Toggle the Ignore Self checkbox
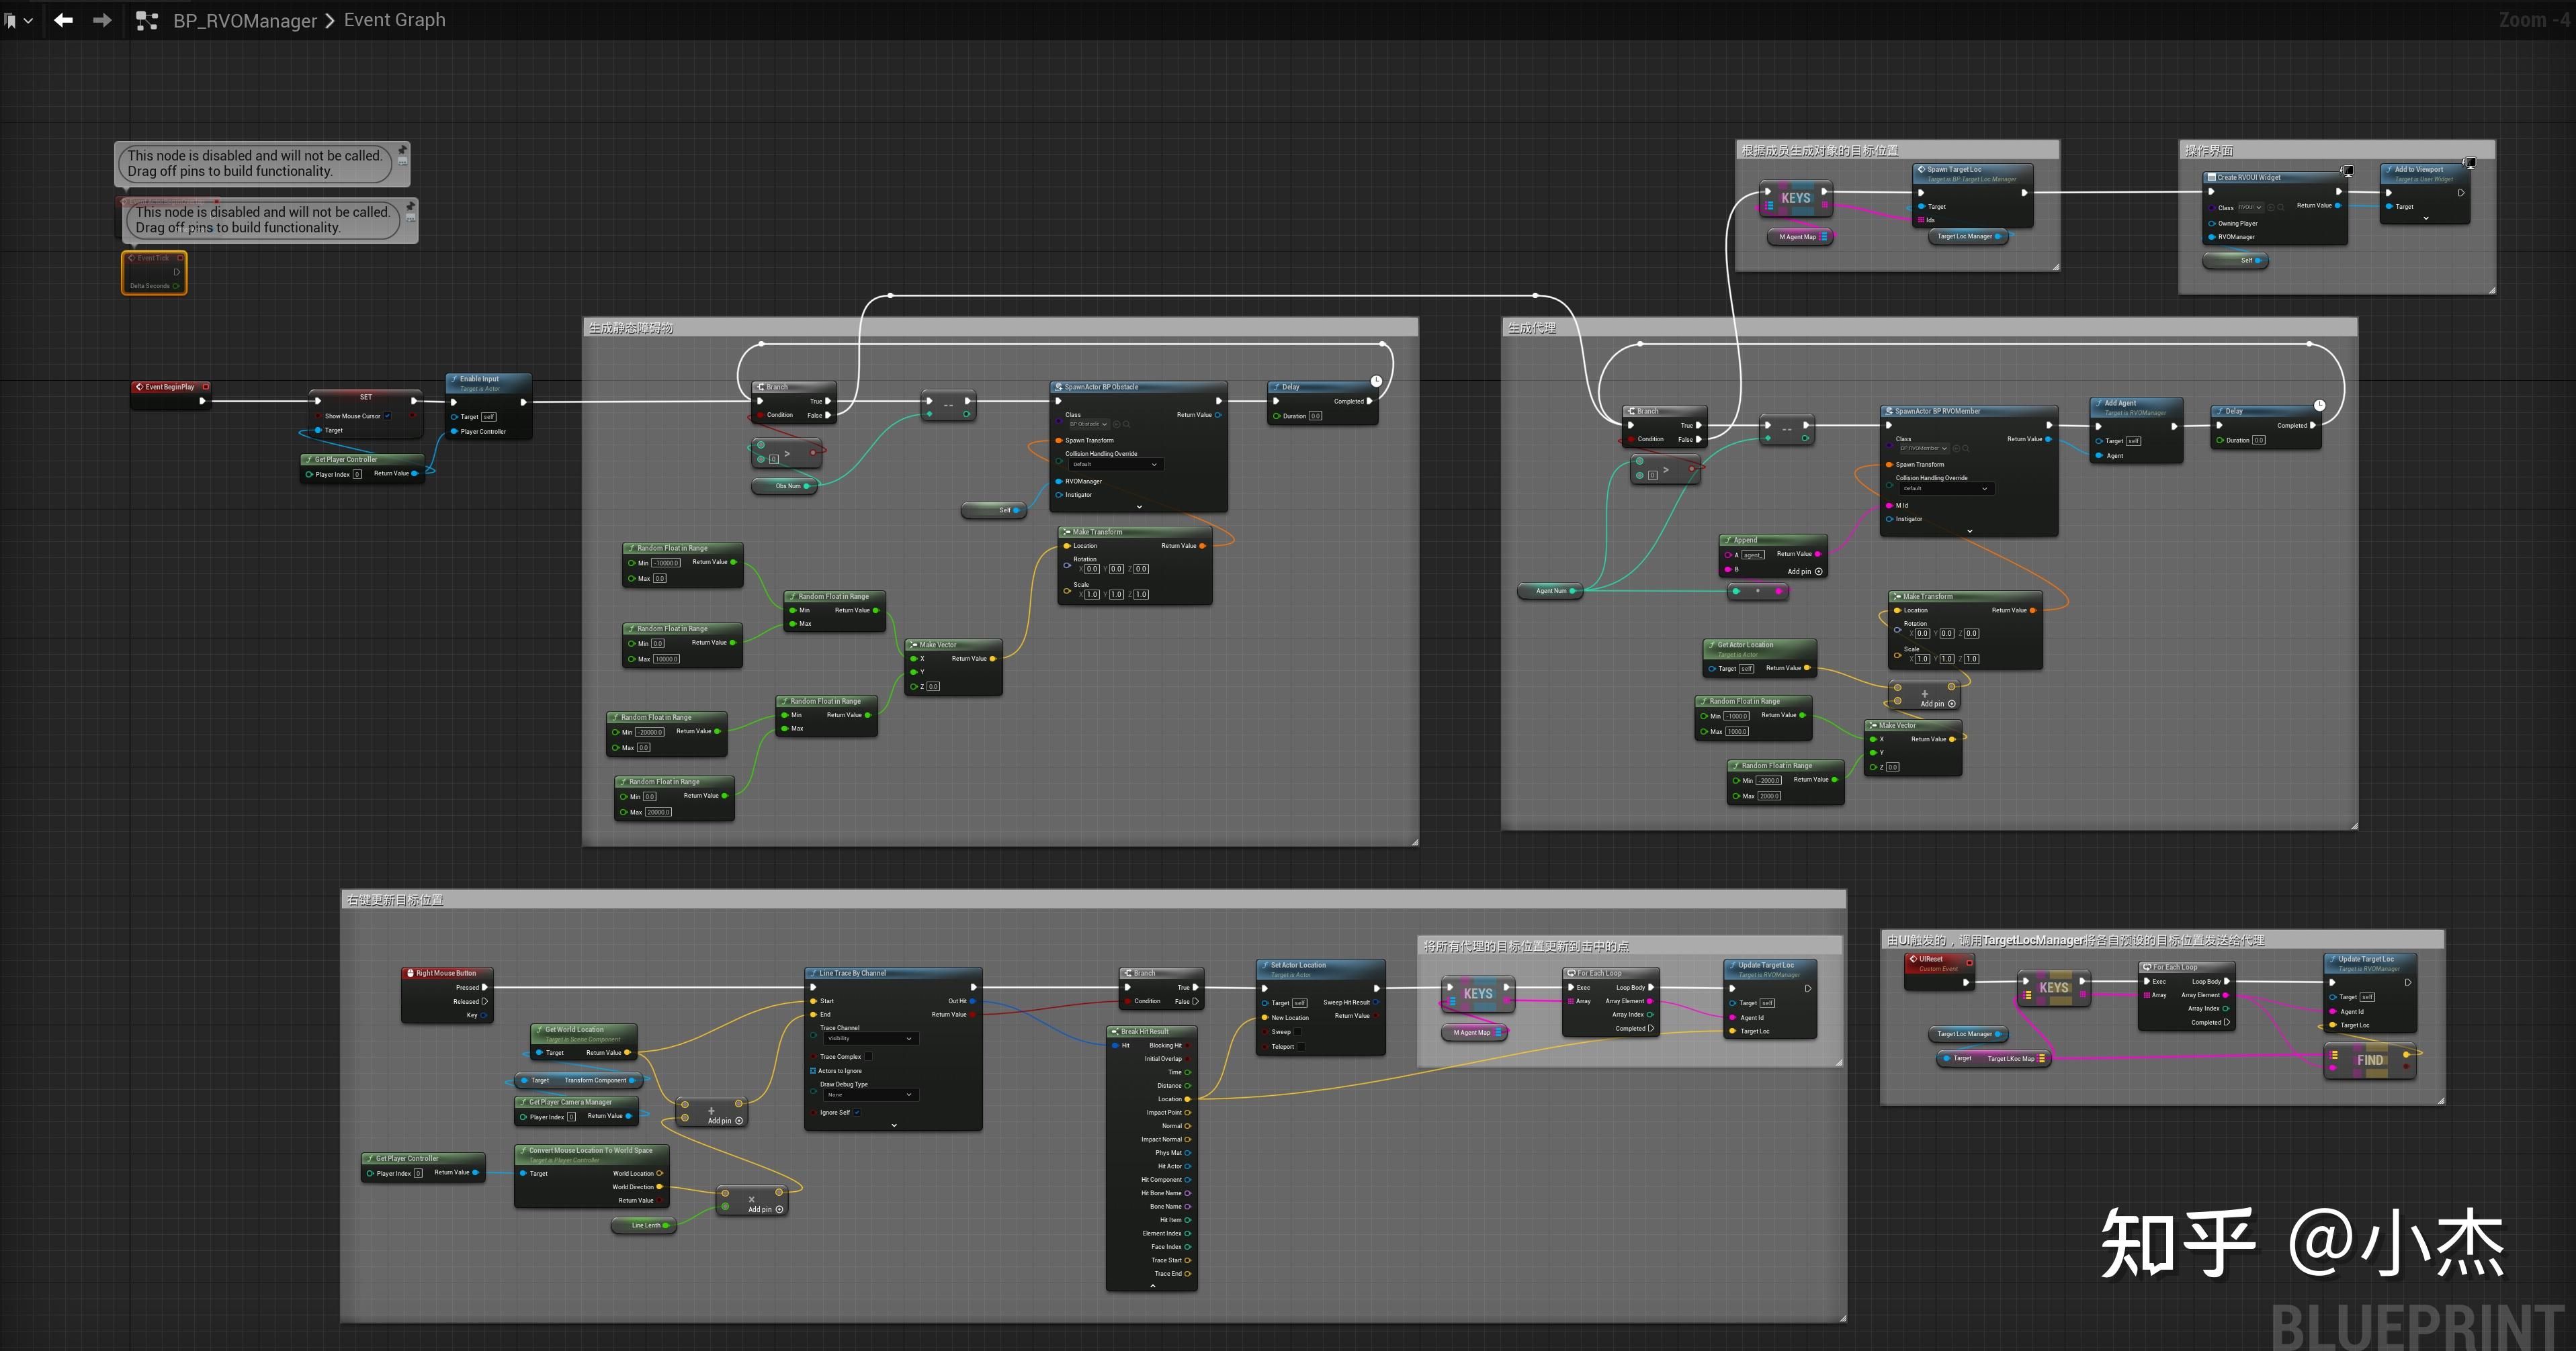2576x1351 pixels. pos(857,1112)
